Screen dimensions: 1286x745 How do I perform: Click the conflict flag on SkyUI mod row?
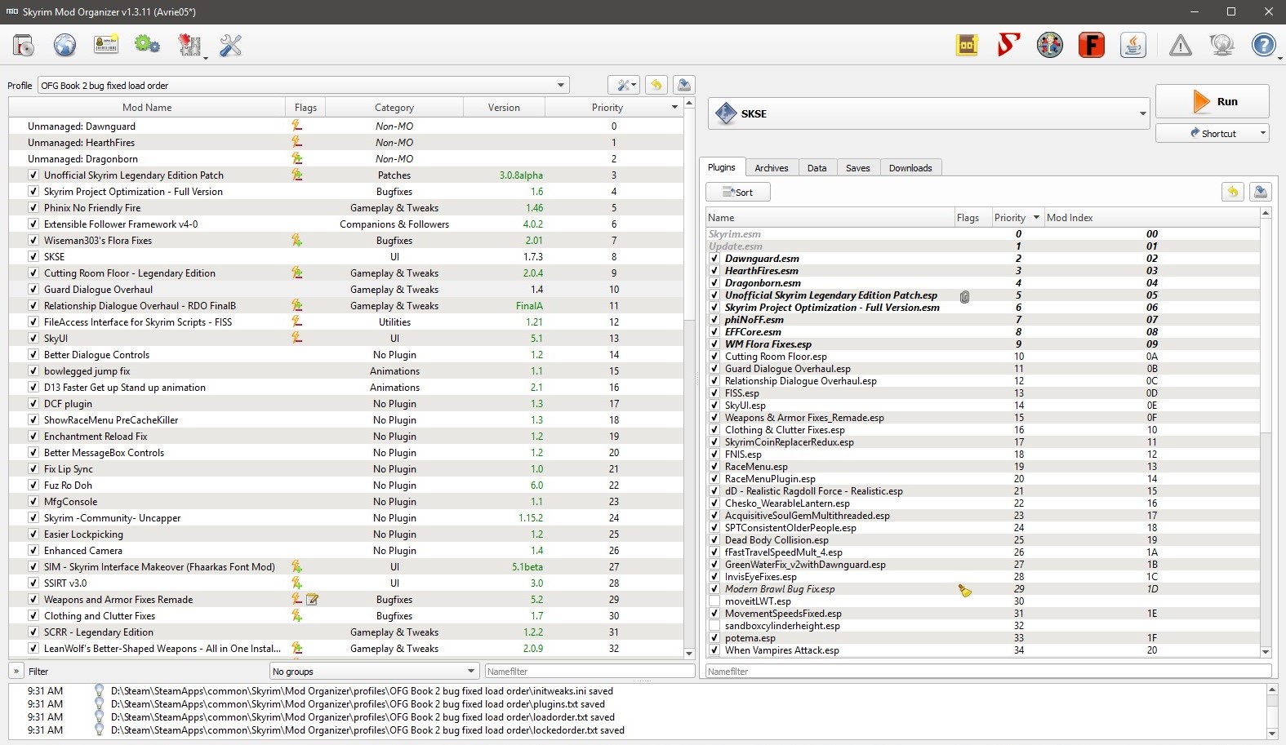point(297,339)
